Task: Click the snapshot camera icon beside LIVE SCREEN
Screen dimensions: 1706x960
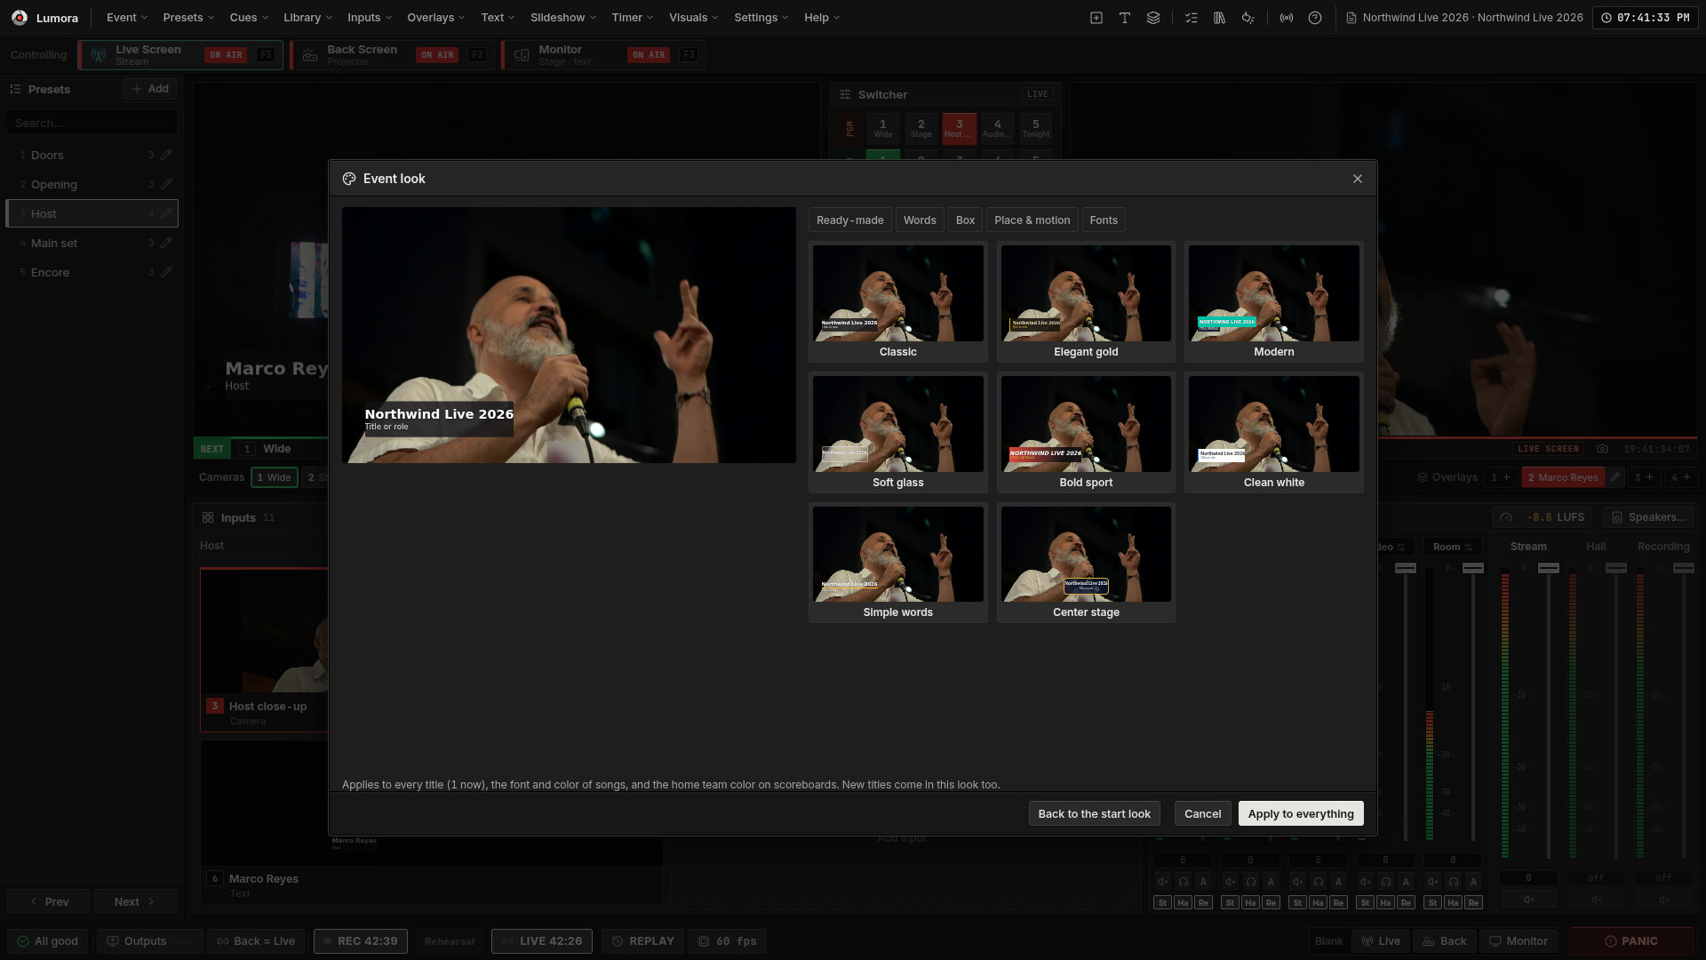Action: click(1602, 449)
